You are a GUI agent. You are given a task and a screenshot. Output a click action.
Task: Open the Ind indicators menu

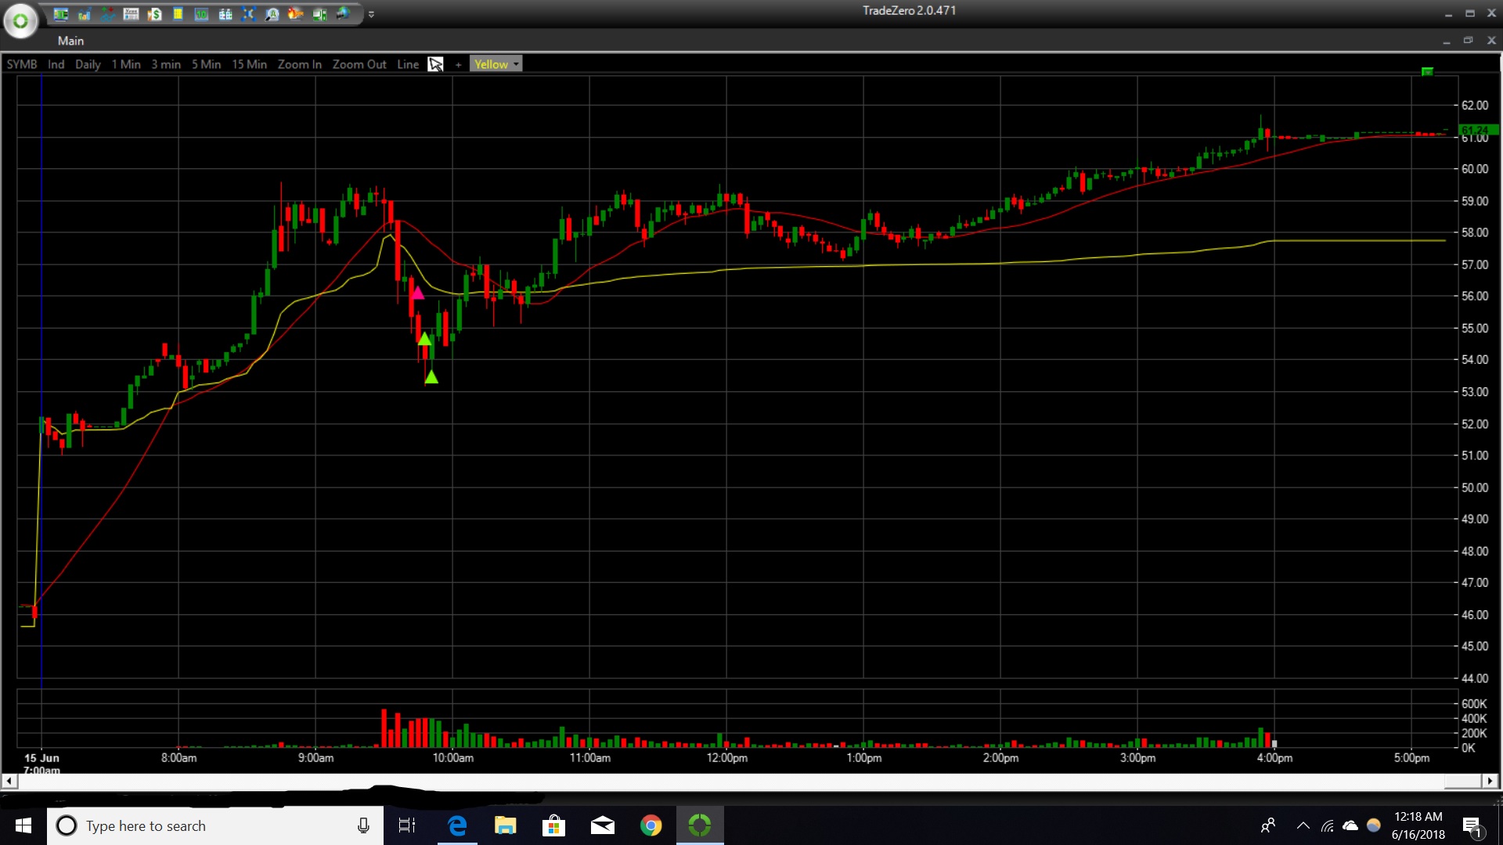[x=56, y=64]
